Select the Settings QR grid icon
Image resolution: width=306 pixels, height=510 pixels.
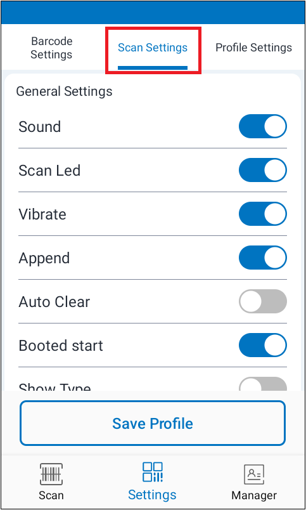coord(152,472)
